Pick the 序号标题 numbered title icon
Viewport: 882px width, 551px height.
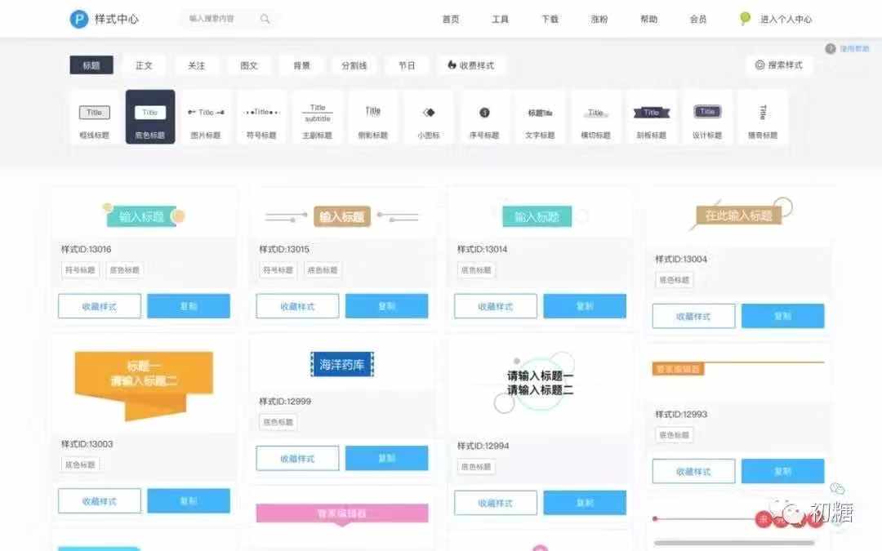tap(483, 113)
